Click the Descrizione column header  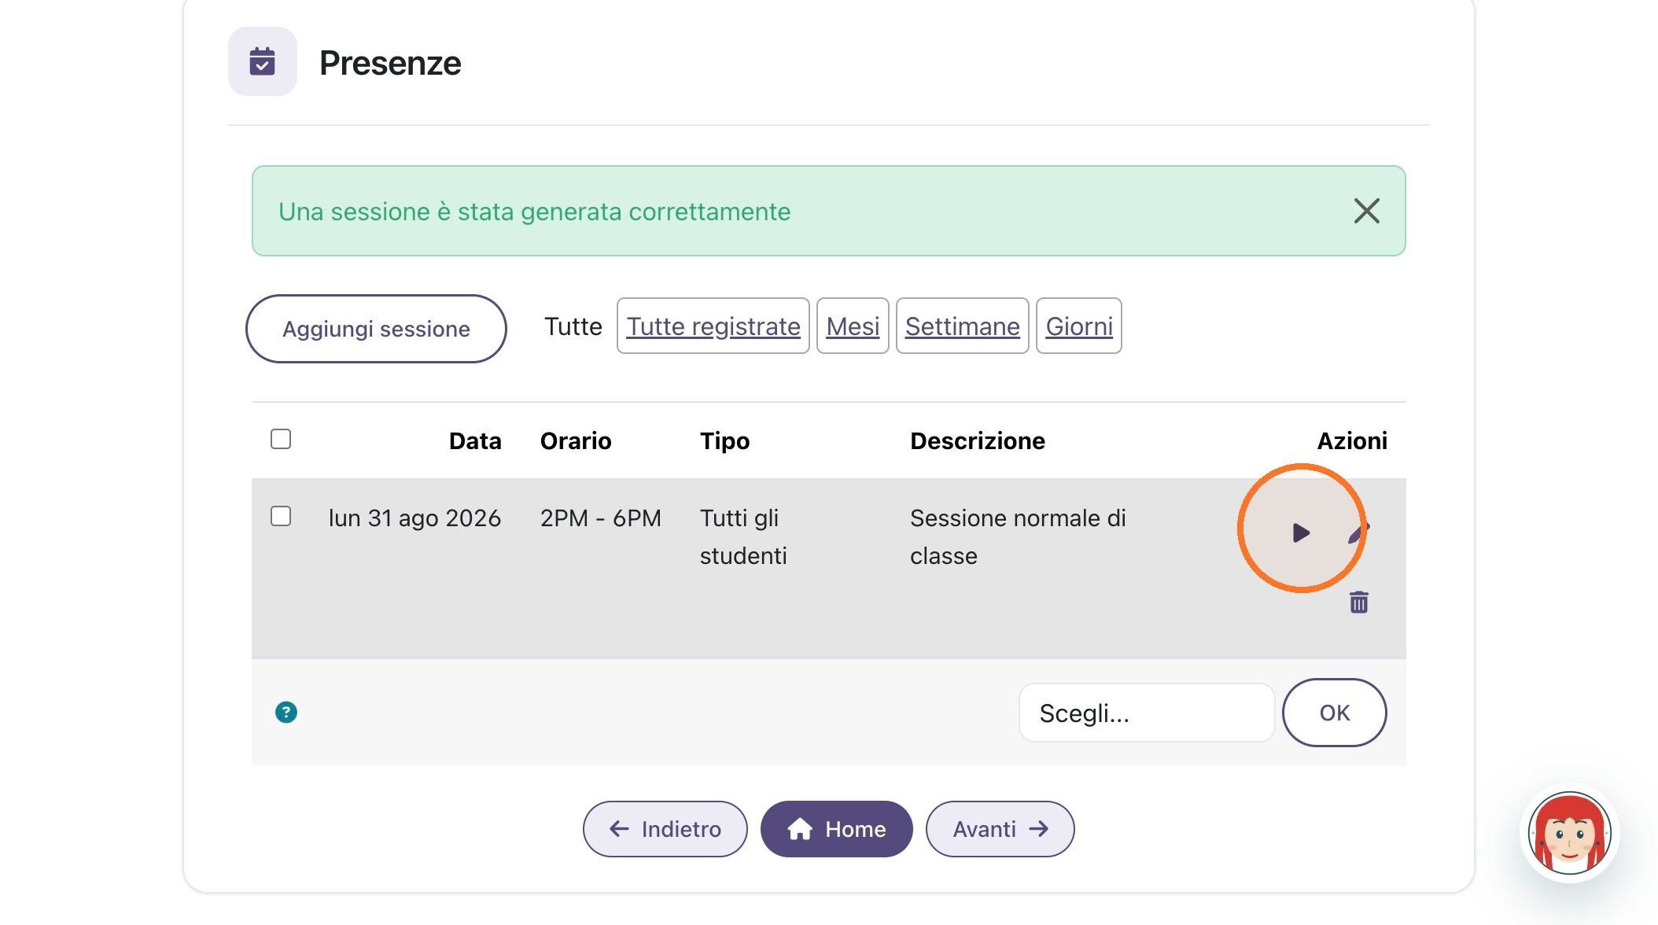(978, 440)
